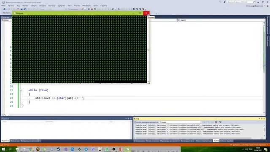Switch to the Окно интерпретации tab
Viewport: 270px width, 152px height.
click(204, 141)
